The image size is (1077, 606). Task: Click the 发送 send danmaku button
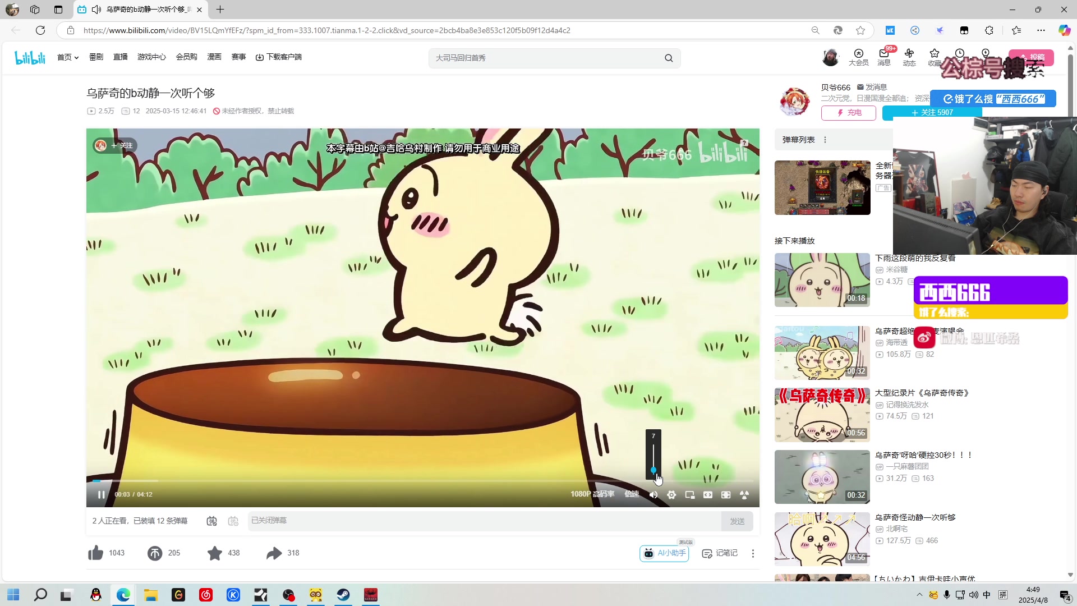tap(737, 521)
